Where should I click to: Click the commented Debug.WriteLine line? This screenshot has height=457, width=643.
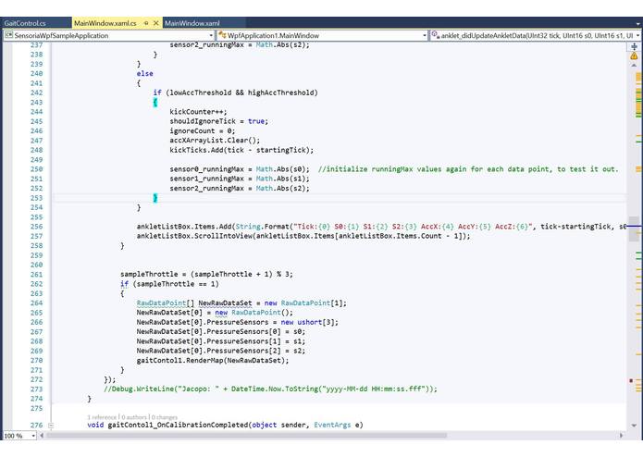[271, 389]
